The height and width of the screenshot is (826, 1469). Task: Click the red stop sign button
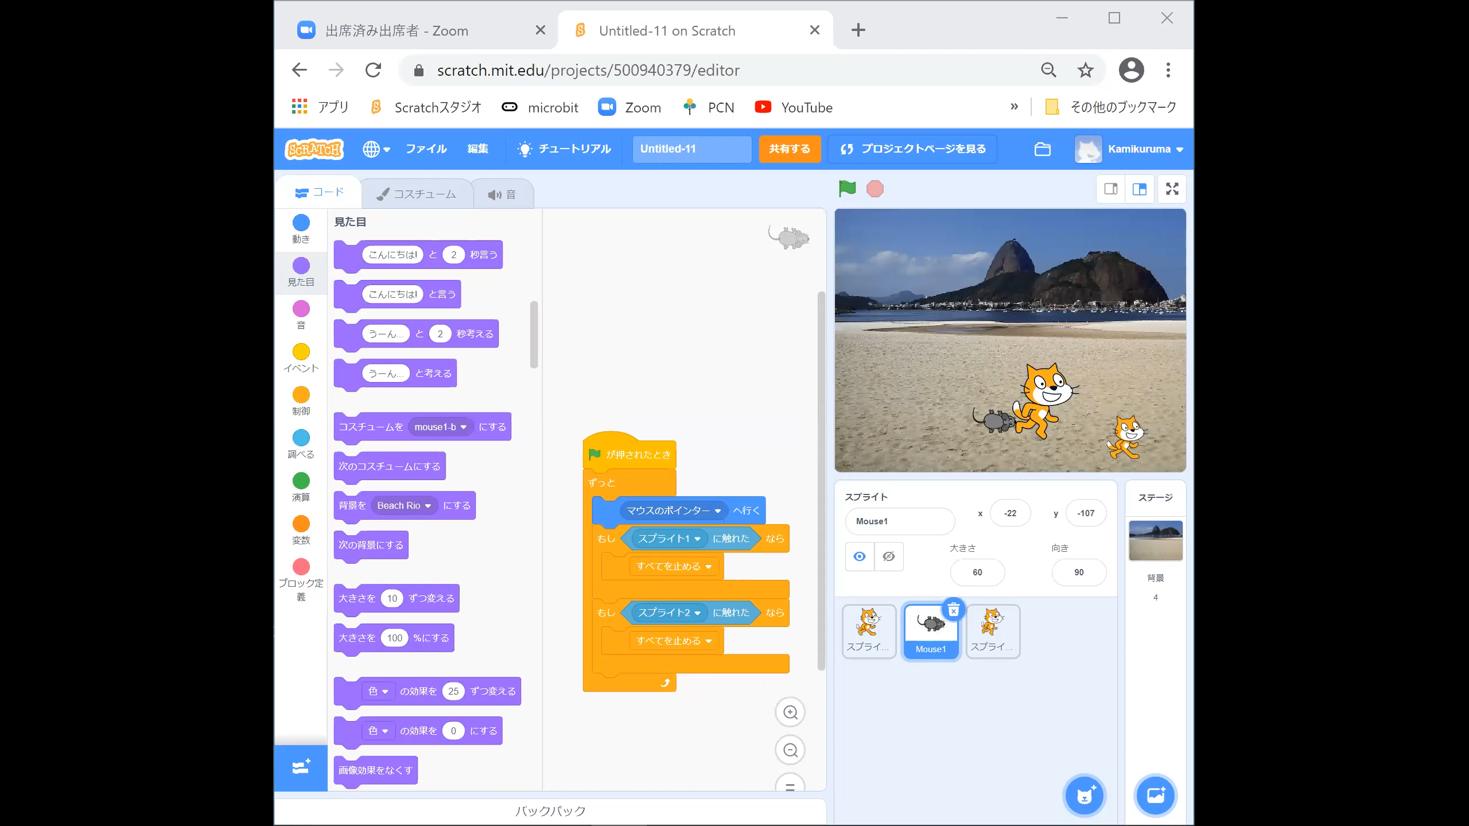[x=875, y=189]
